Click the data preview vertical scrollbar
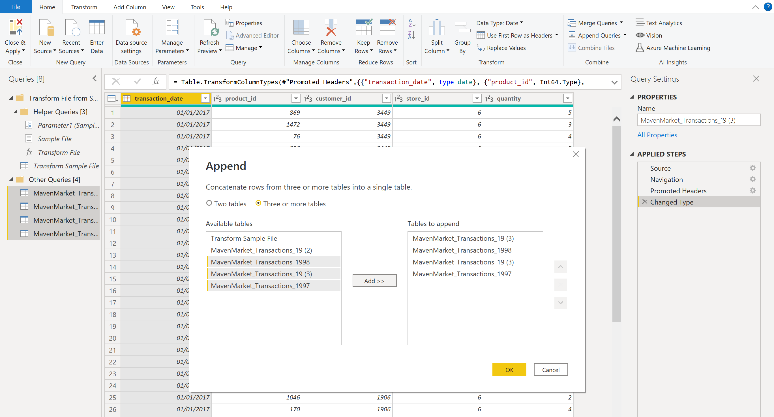 [617, 223]
